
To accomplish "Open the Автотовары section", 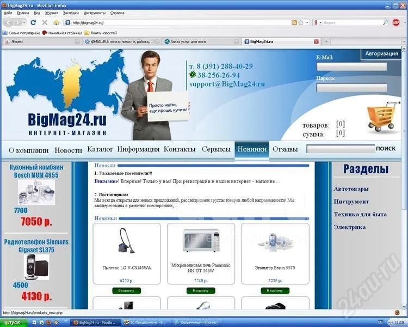I will pyautogui.click(x=351, y=189).
